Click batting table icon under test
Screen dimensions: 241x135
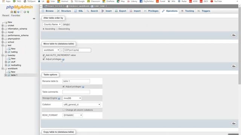[9, 52]
